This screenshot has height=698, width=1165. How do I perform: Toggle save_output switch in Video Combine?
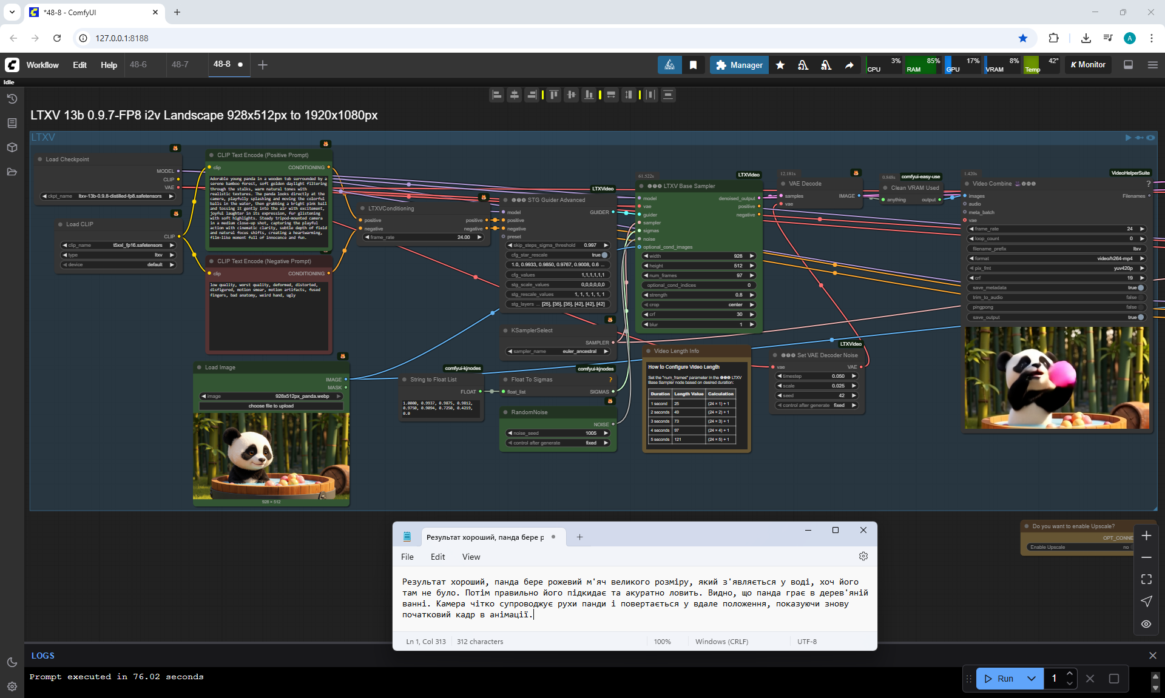1140,317
